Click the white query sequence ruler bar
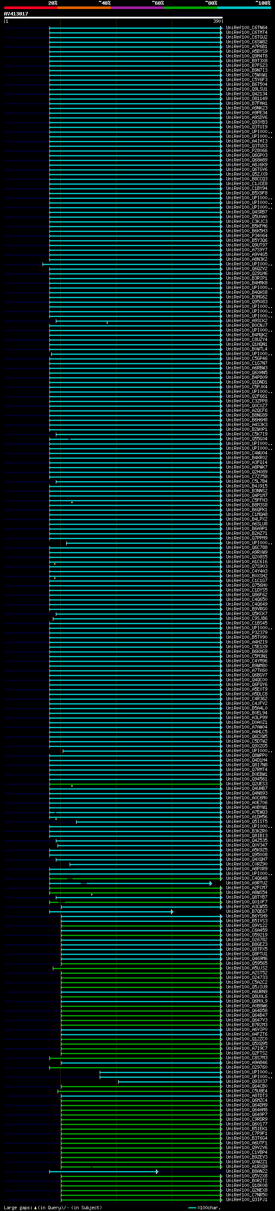Screen dimensions: 275x1211 pos(113,17)
